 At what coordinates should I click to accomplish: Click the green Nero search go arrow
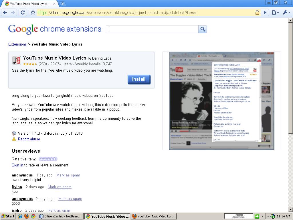click(x=257, y=216)
